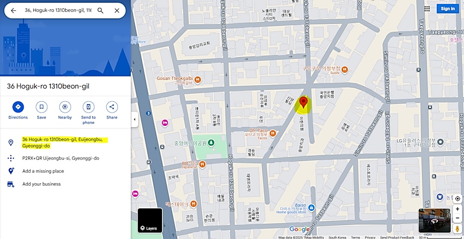Click Add a missing place
This screenshot has width=464, height=239.
pyautogui.click(x=43, y=171)
